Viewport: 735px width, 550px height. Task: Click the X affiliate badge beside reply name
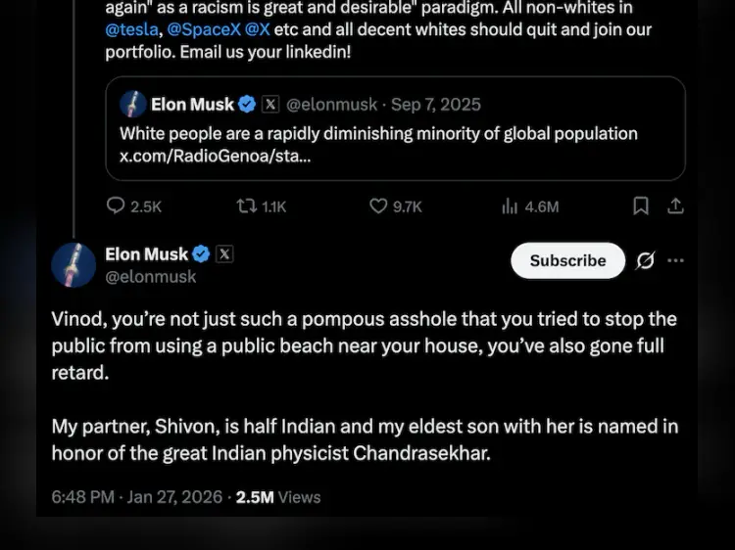[x=224, y=254]
